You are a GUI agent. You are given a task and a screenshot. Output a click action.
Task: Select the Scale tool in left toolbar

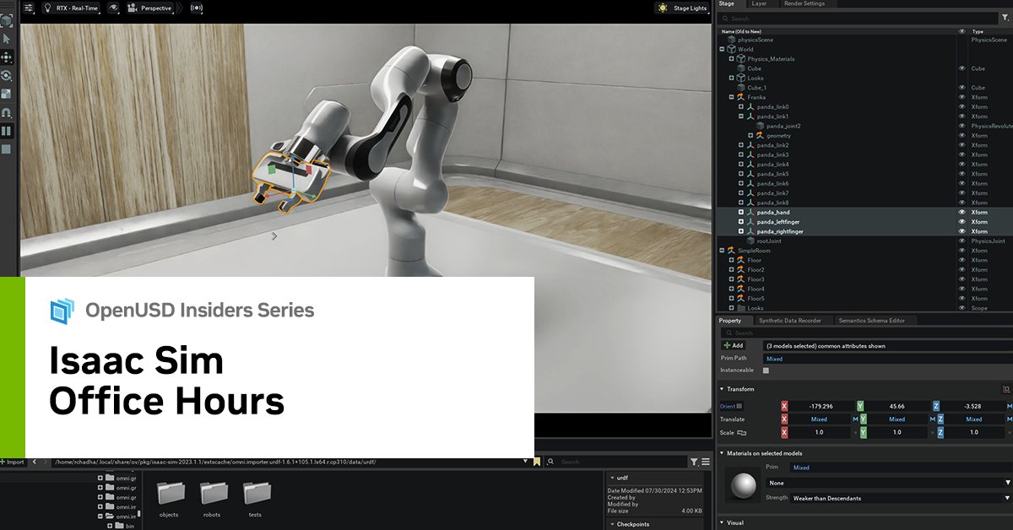point(6,92)
